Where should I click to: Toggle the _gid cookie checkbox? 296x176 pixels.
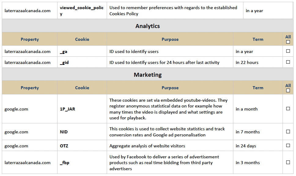pyautogui.click(x=288, y=62)
